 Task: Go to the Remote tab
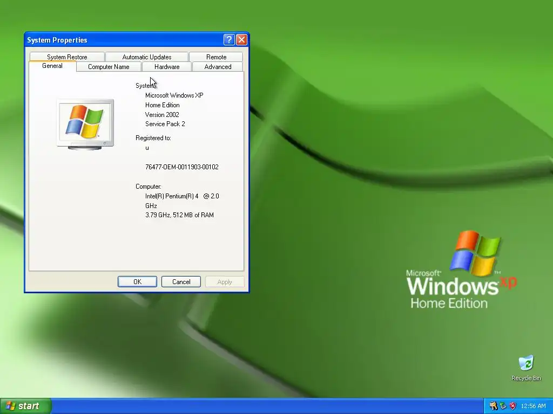point(216,57)
